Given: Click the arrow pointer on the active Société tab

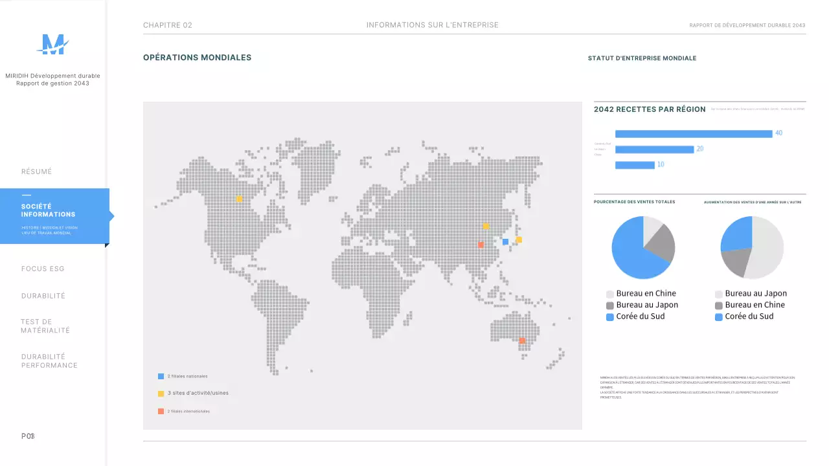Looking at the screenshot, I should coord(111,216).
